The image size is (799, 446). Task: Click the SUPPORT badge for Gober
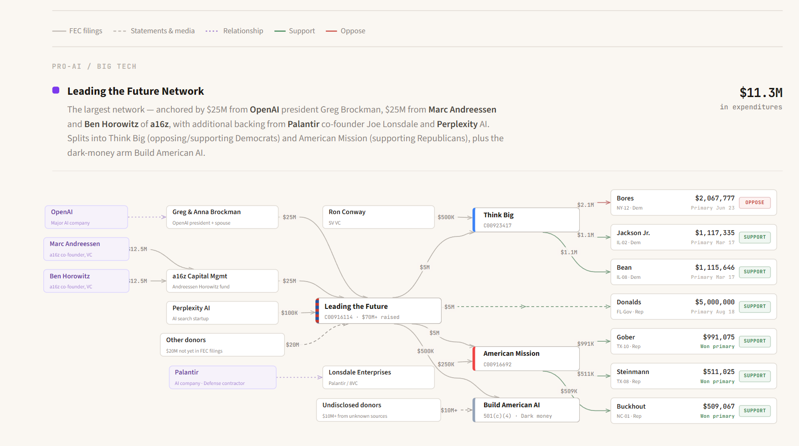755,341
